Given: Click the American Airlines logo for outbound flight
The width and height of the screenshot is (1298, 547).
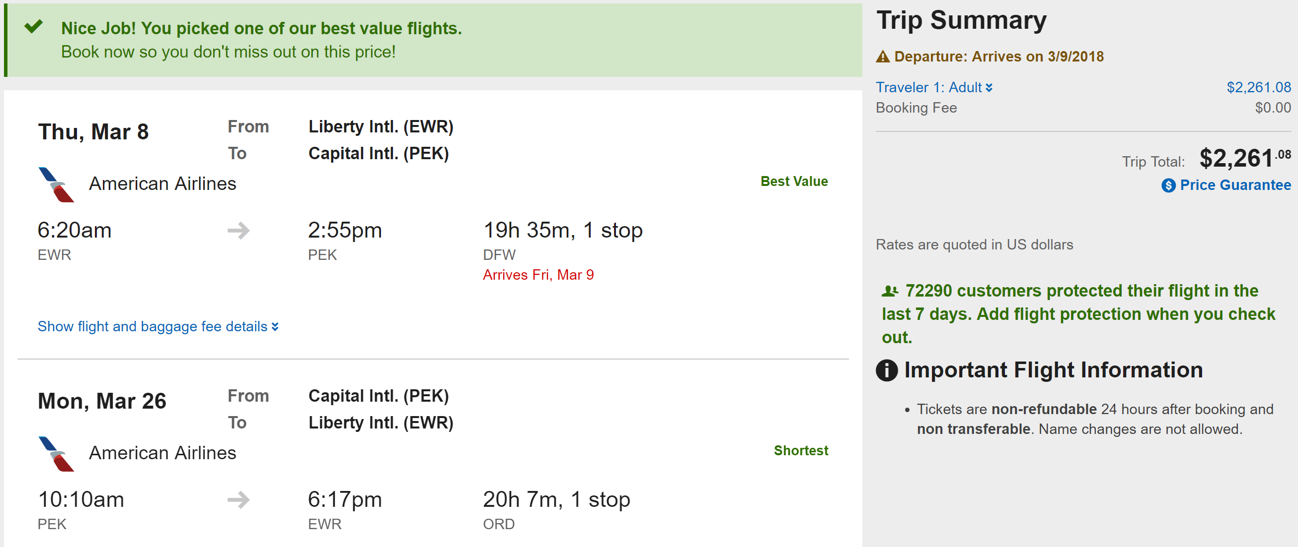Looking at the screenshot, I should 56,184.
